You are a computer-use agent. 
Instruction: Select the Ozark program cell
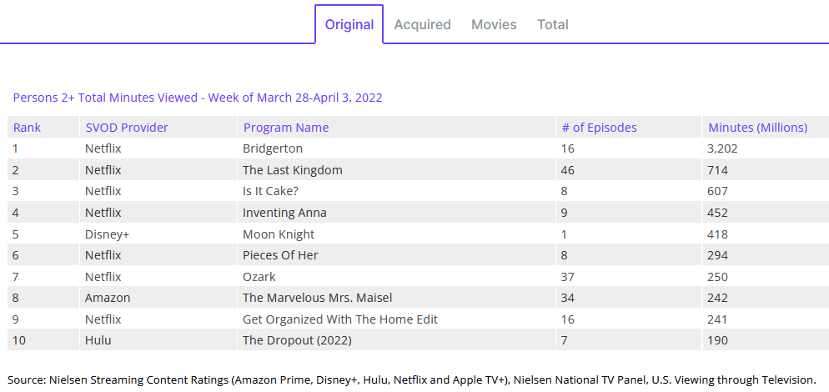coord(259,277)
